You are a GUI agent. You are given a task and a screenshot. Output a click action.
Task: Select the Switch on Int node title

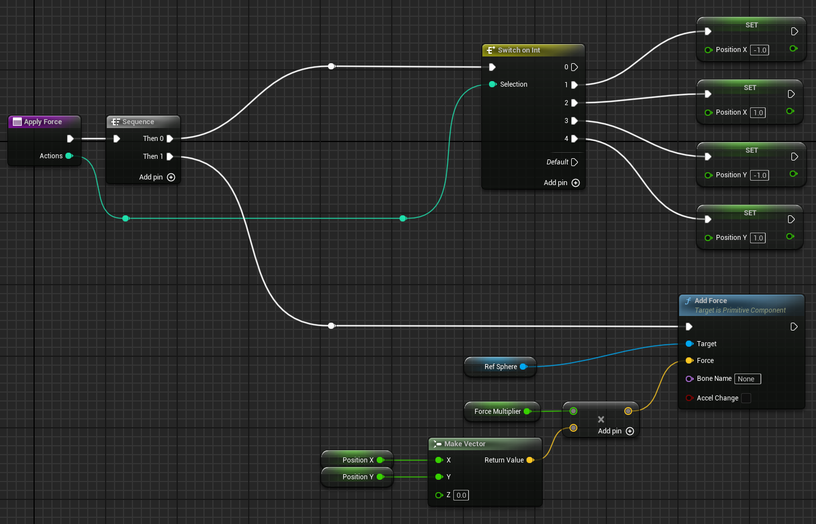[519, 50]
